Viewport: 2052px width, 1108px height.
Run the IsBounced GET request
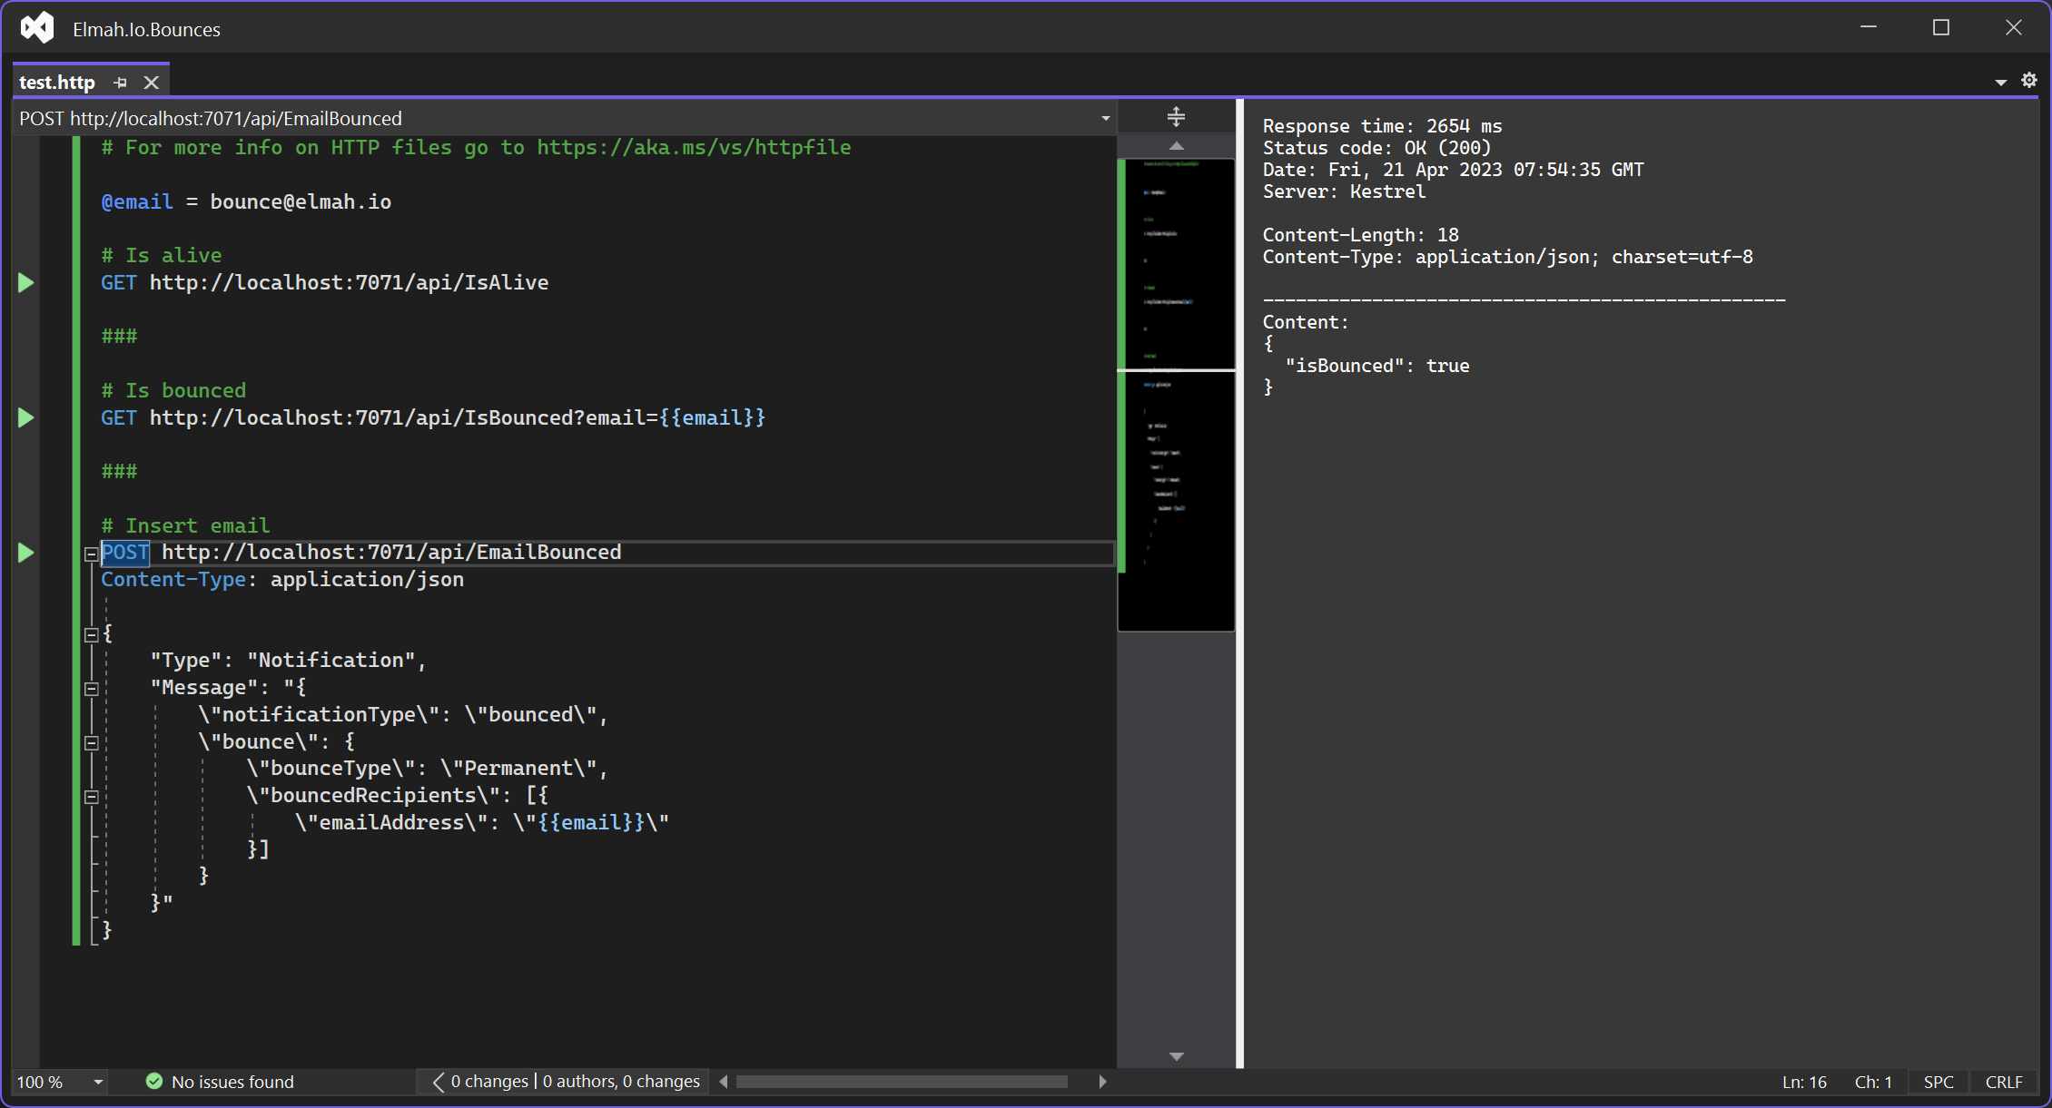(25, 418)
